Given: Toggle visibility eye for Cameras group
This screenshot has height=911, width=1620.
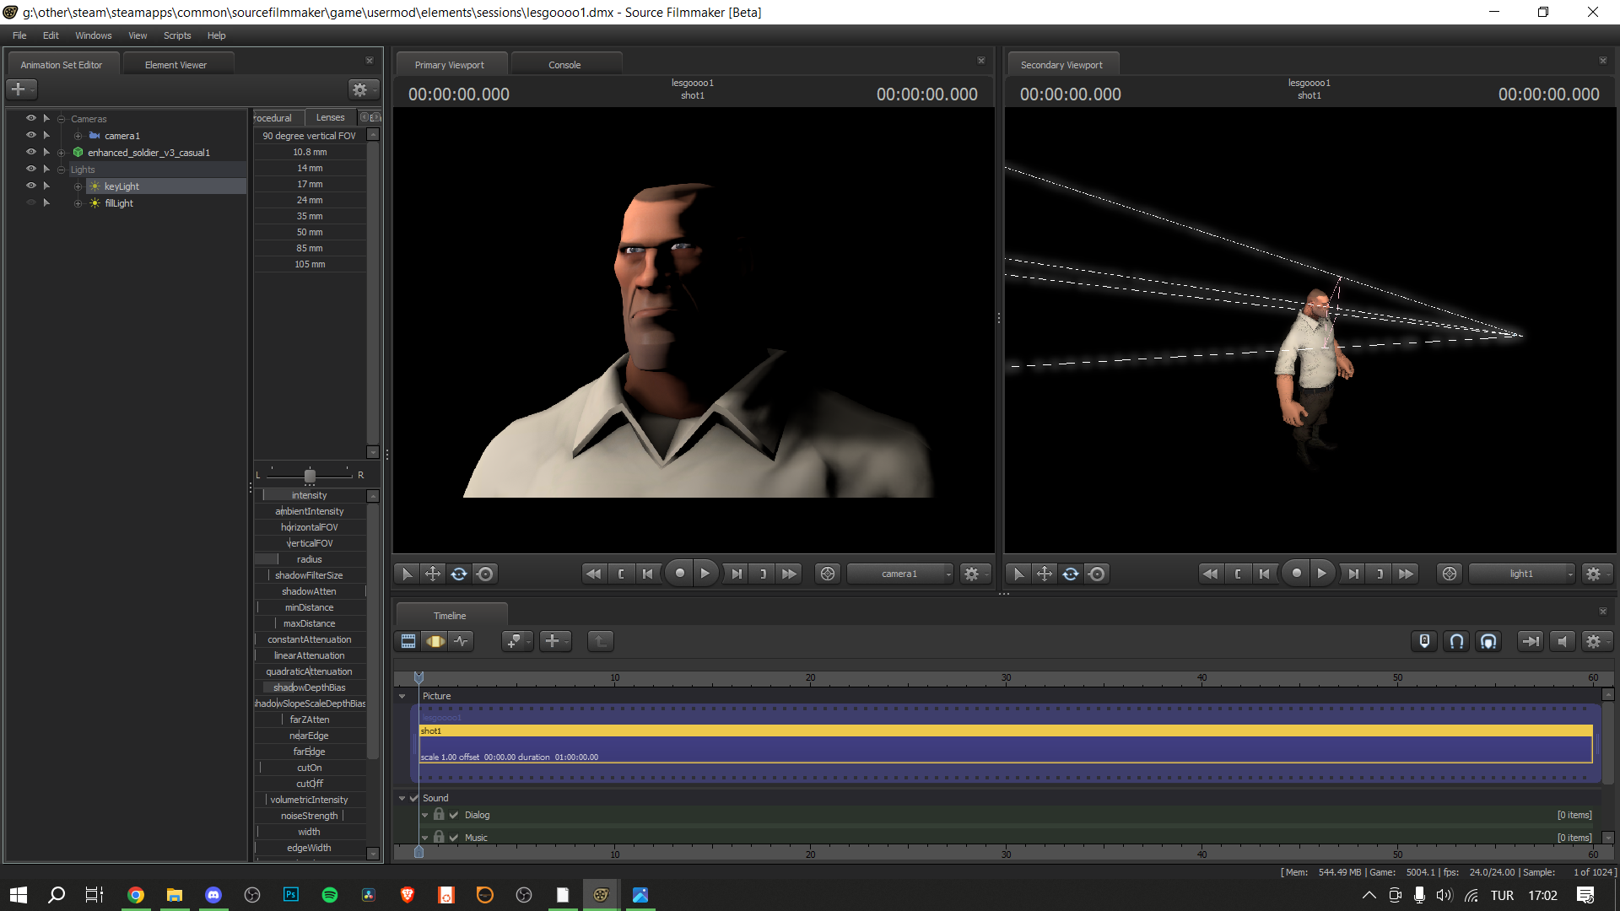Looking at the screenshot, I should pos(31,118).
